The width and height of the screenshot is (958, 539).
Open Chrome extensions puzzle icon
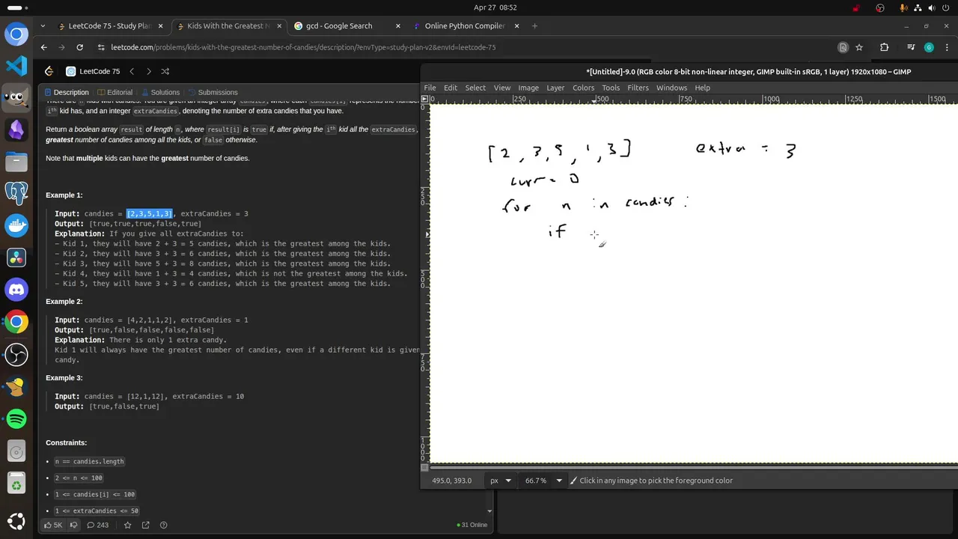(884, 47)
